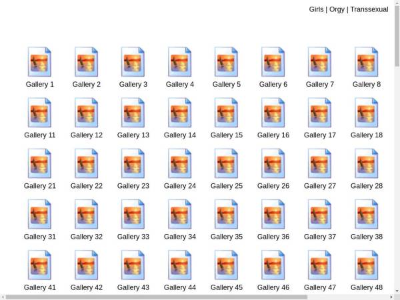Launch the Gallery 42 image icon
This screenshot has height=300, width=400.
[86, 265]
